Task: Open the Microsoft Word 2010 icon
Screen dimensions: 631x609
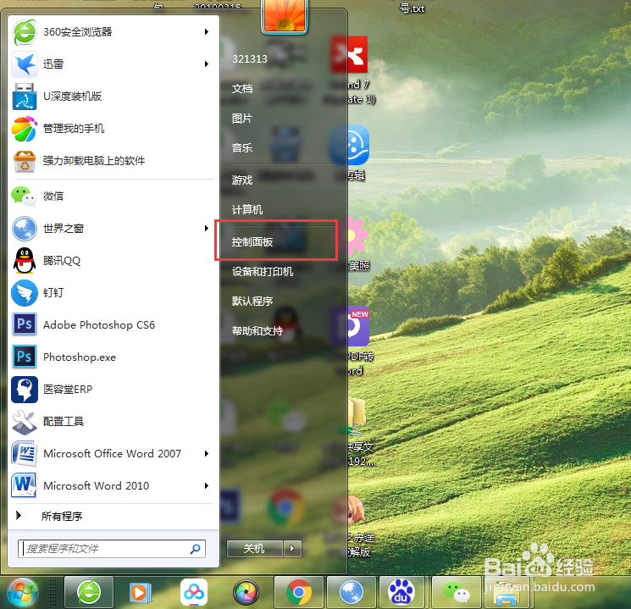Action: [25, 485]
